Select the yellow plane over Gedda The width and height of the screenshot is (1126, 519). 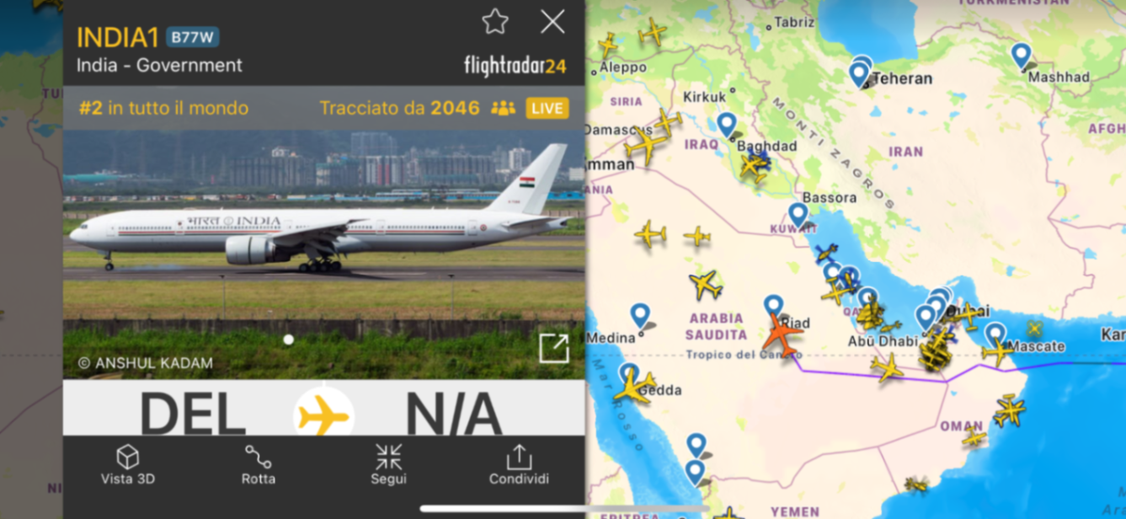[x=633, y=388]
